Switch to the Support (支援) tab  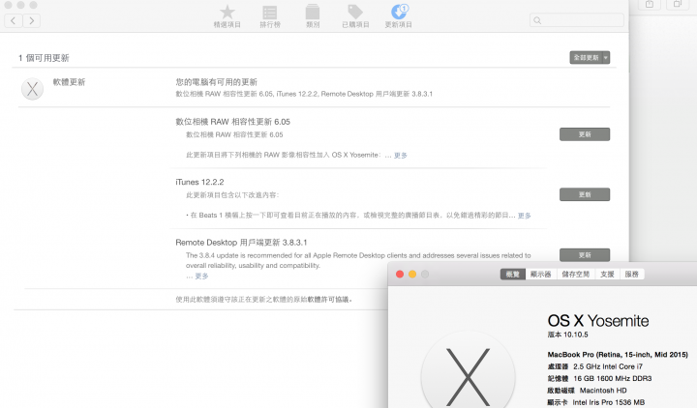(x=607, y=275)
